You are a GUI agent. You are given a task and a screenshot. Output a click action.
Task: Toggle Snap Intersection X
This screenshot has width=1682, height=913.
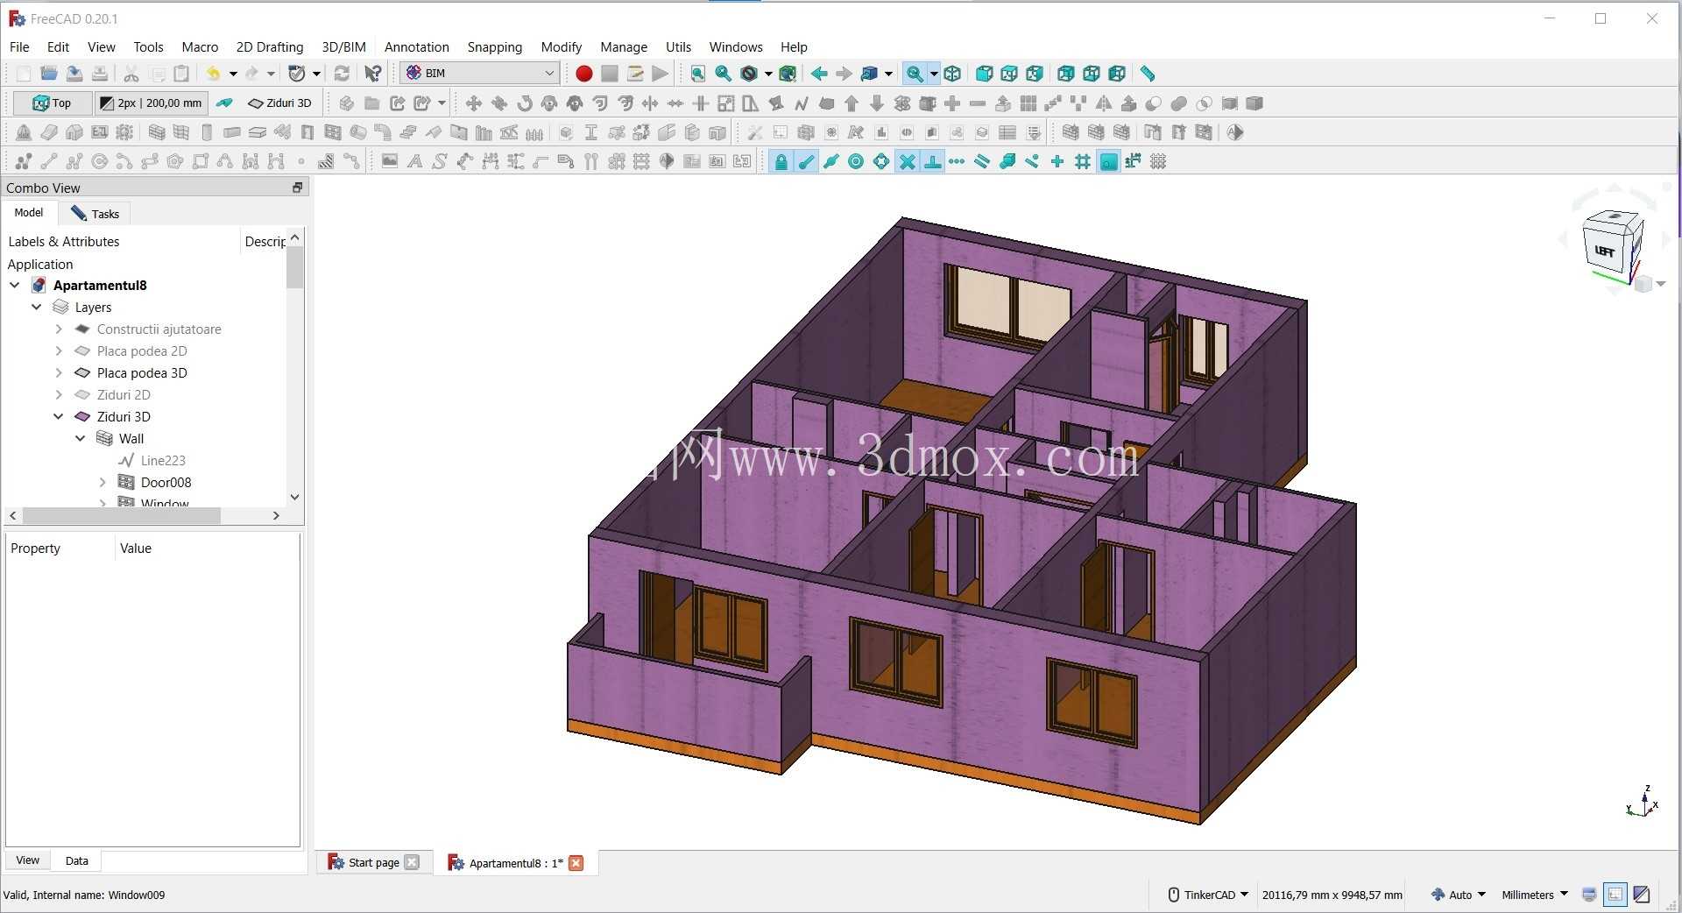tap(908, 161)
